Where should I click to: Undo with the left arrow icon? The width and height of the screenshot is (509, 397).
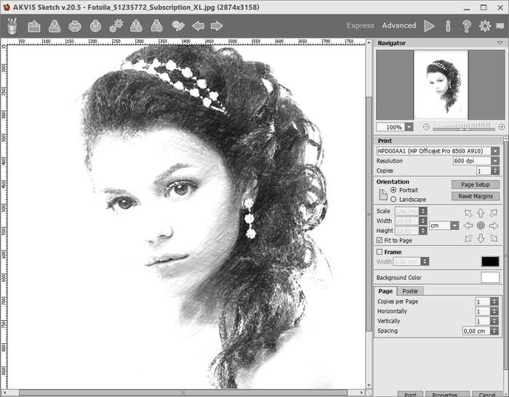(198, 26)
